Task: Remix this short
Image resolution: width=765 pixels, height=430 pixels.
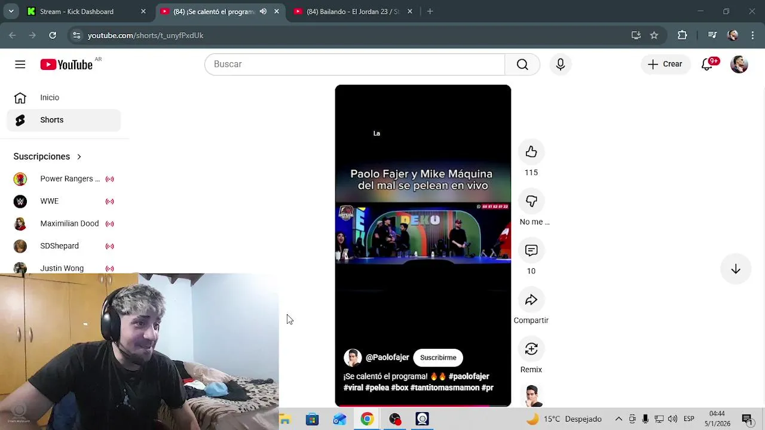Action: tap(531, 349)
